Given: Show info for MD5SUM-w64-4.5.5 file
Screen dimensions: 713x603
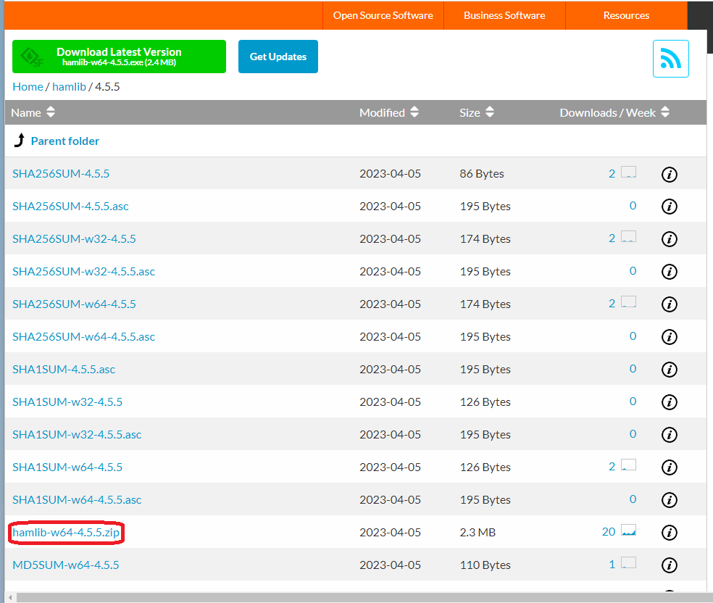Looking at the screenshot, I should pos(669,565).
